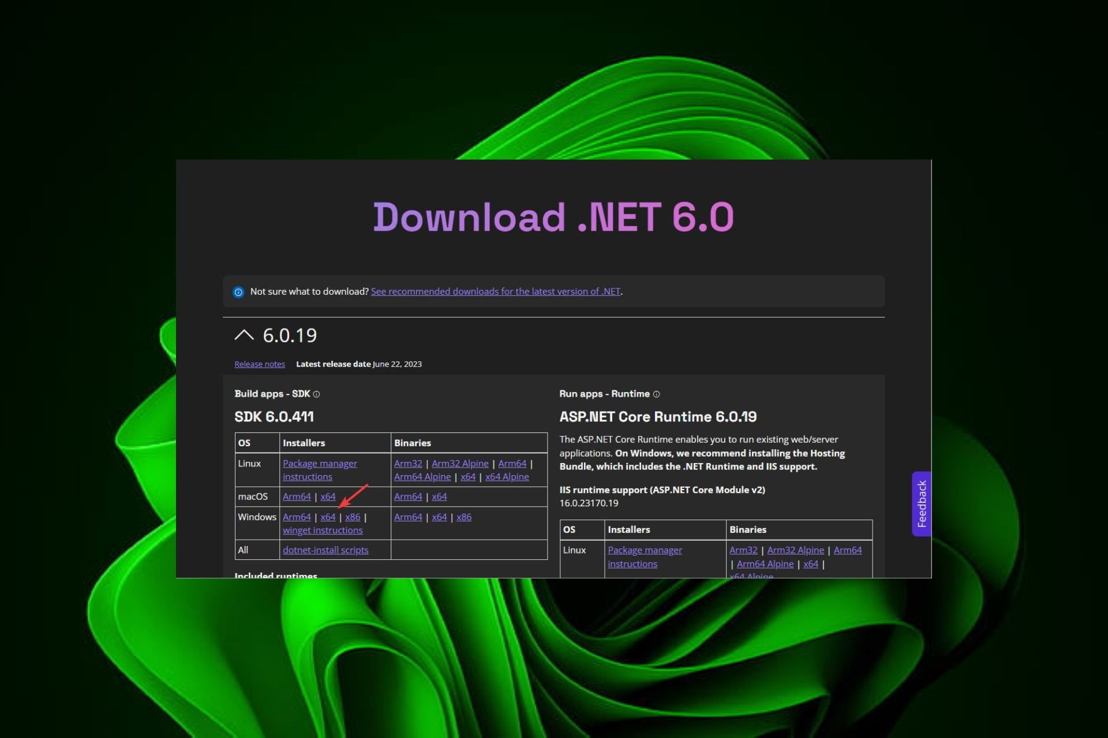Screen dimensions: 1108x738
Task: Download SDK Windows x86 installer
Action: (x=353, y=517)
